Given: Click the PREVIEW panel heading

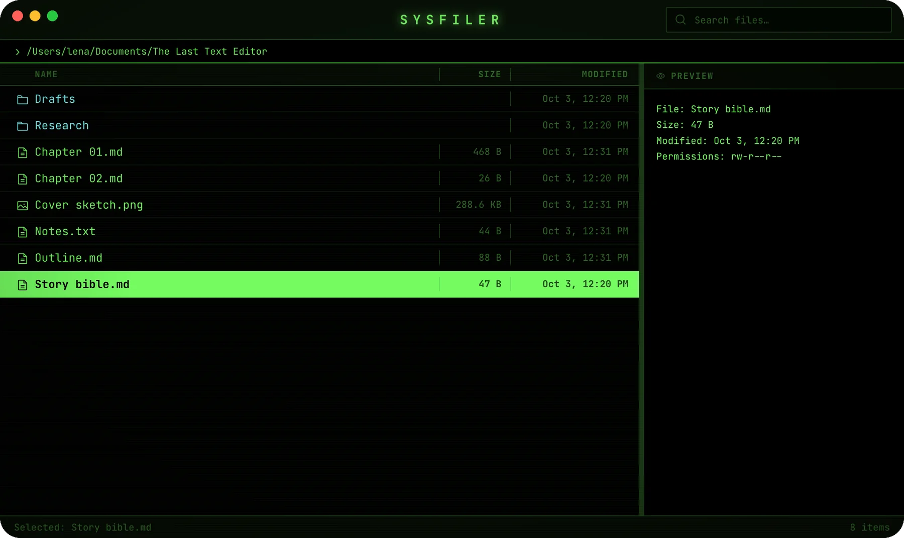Looking at the screenshot, I should [x=692, y=76].
